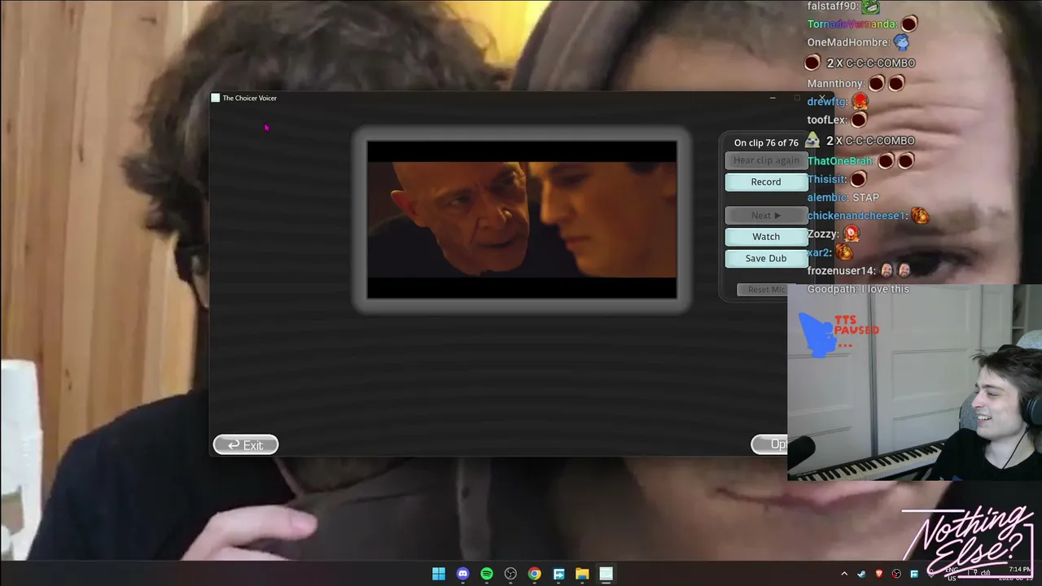The image size is (1042, 586).
Task: Switch the ENG US input language
Action: pyautogui.click(x=951, y=574)
